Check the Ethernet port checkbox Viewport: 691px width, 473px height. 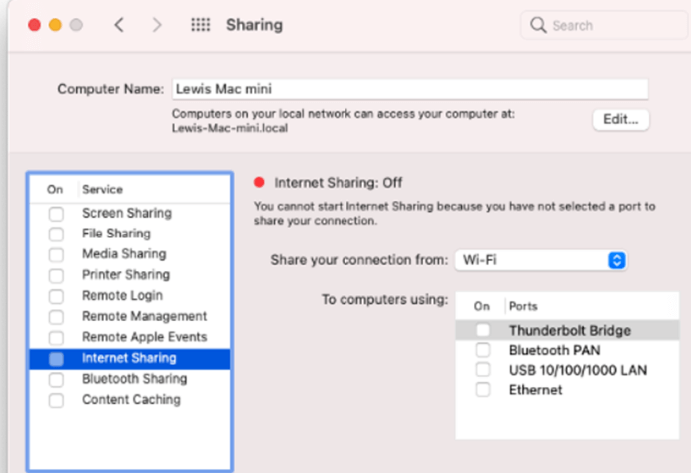tap(483, 390)
